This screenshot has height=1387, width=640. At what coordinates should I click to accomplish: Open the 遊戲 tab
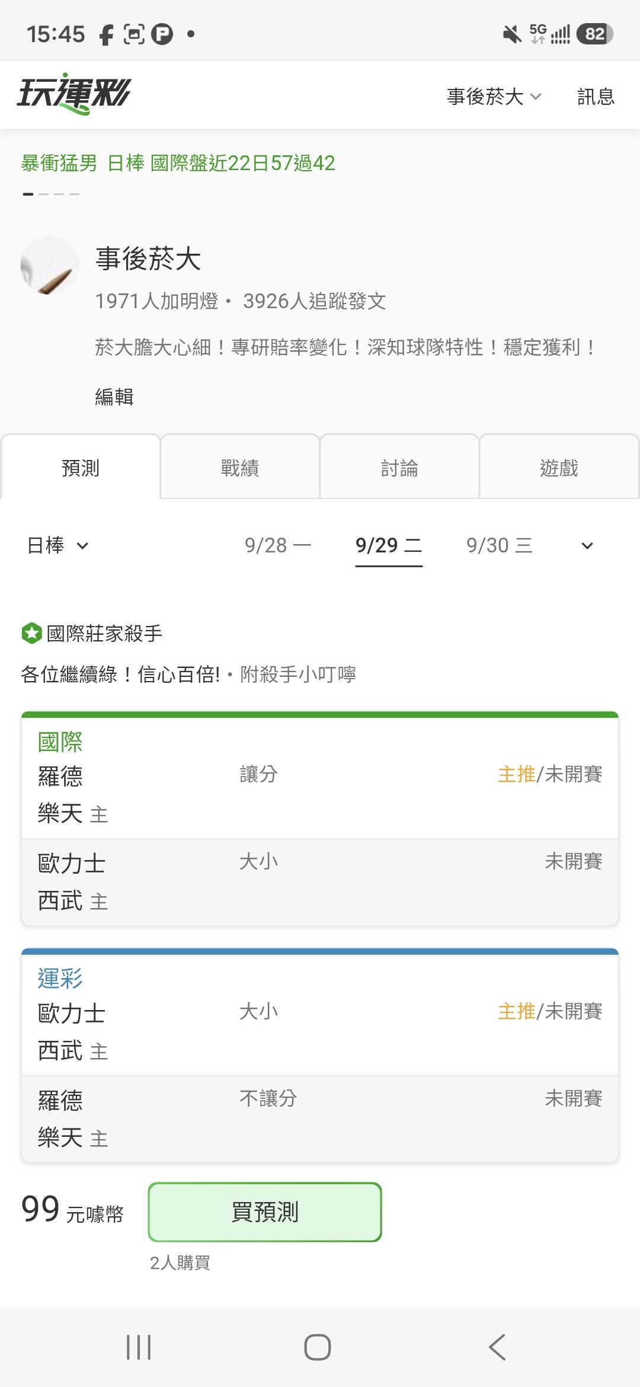[x=559, y=468]
